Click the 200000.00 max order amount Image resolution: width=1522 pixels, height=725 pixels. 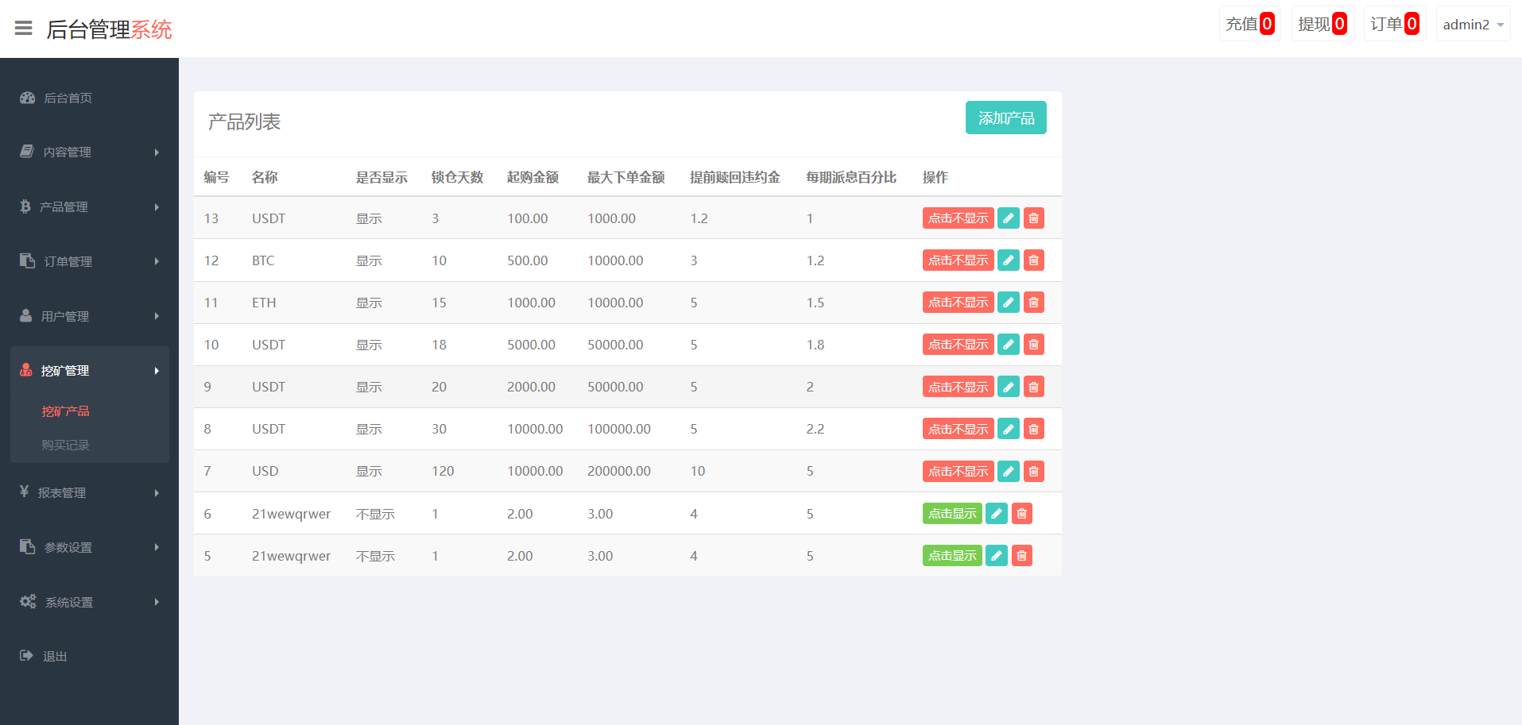(618, 471)
